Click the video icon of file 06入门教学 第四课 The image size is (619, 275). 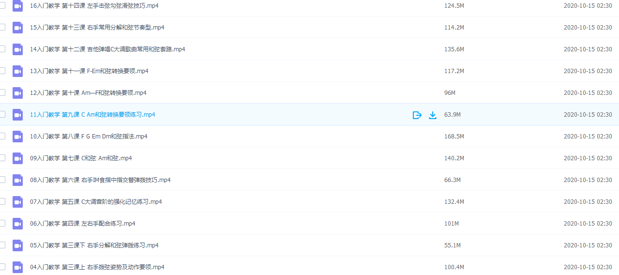18,224
